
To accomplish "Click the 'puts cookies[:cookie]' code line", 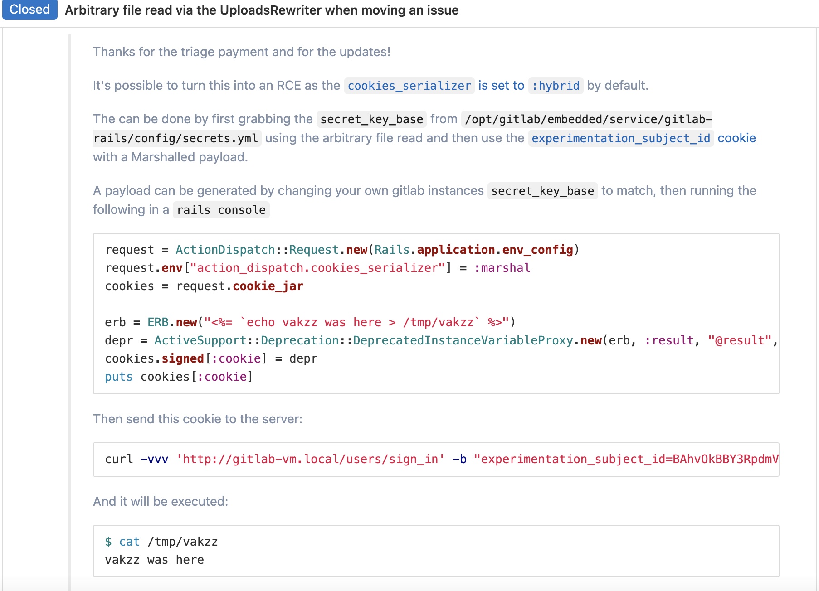I will 179,377.
